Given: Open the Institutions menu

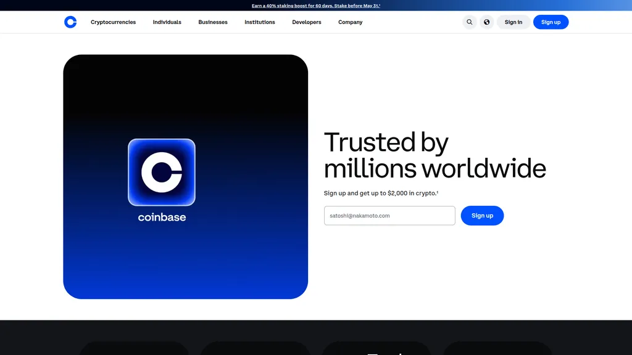Looking at the screenshot, I should (260, 22).
